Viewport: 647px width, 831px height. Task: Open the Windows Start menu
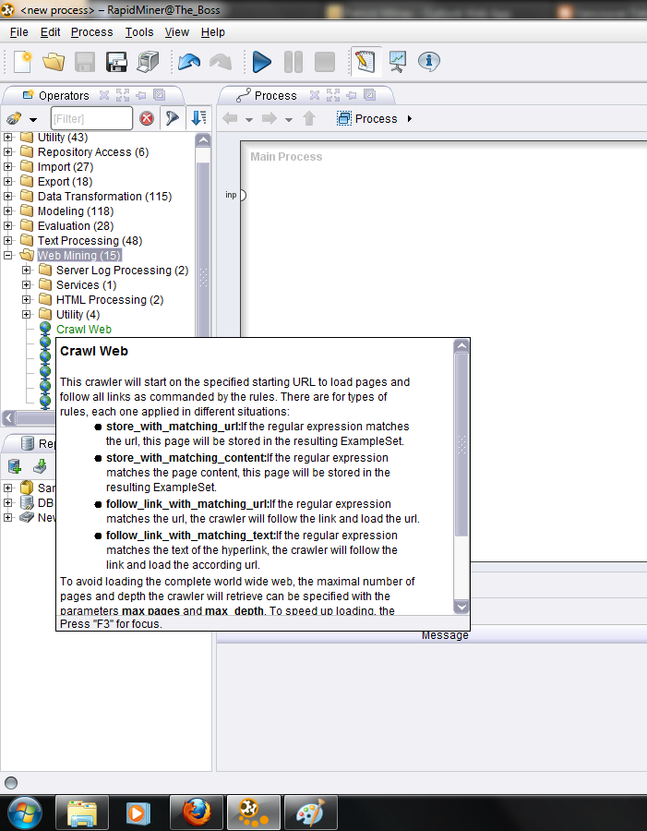[24, 813]
